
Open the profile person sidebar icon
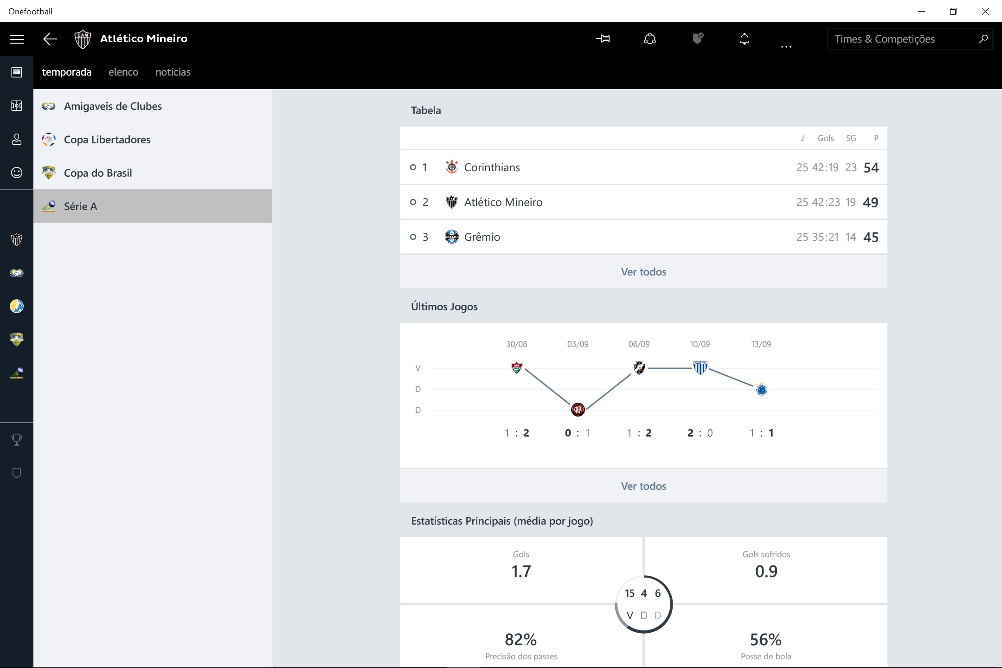click(17, 139)
